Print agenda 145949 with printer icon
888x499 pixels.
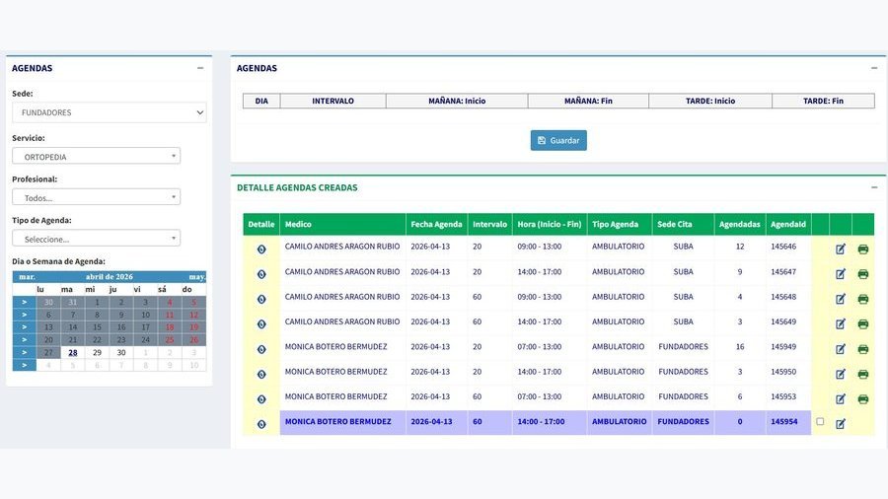pyautogui.click(x=863, y=349)
